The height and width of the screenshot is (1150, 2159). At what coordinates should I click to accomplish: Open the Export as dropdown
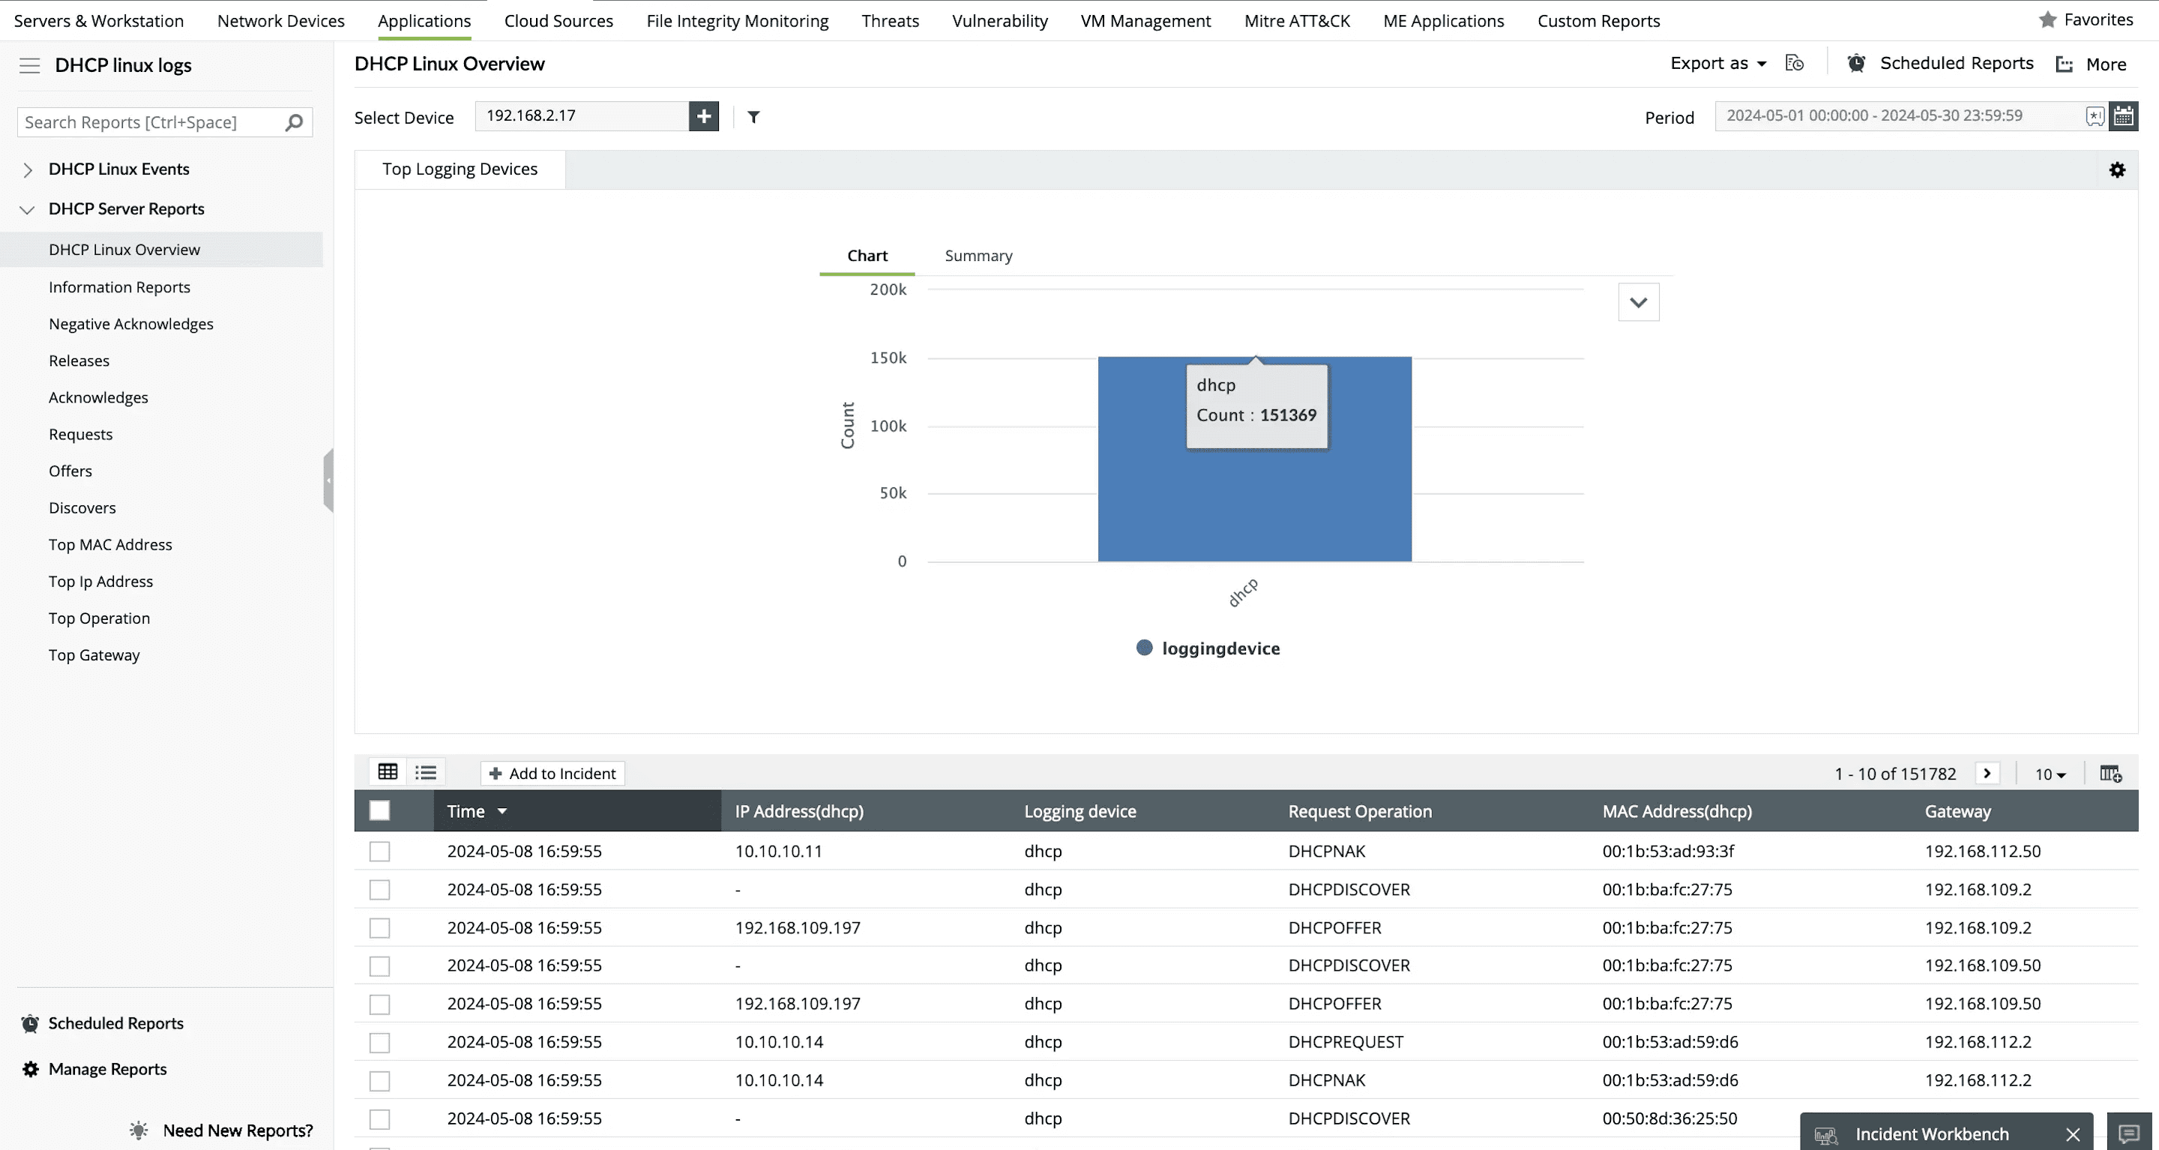click(1718, 64)
